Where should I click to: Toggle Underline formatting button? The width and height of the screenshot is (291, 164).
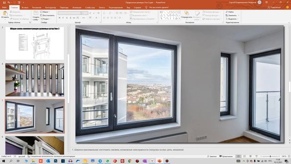[67, 18]
